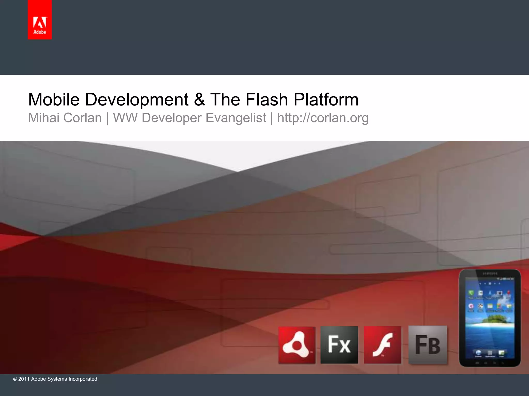
Task: Tap the Calendar icon on the tablet home screen
Action: pyautogui.click(x=490, y=306)
